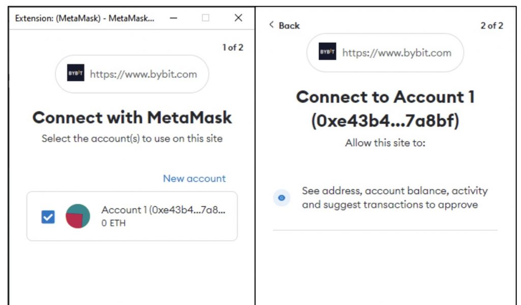Maximize the MetaMask extension window

coord(206,18)
